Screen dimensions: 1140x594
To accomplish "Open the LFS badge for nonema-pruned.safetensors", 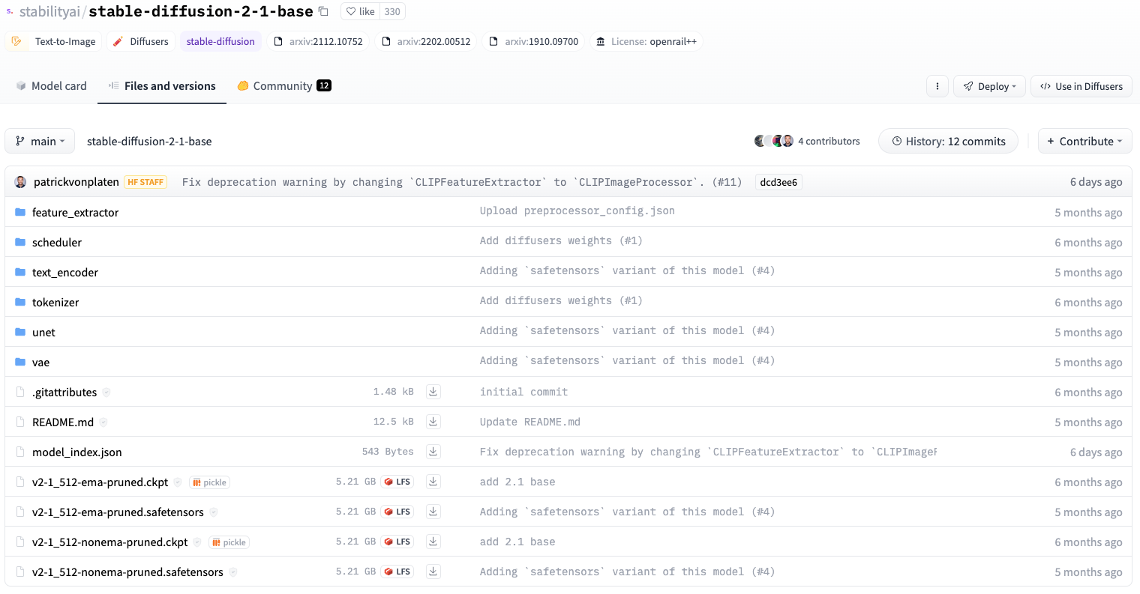I will pyautogui.click(x=397, y=572).
